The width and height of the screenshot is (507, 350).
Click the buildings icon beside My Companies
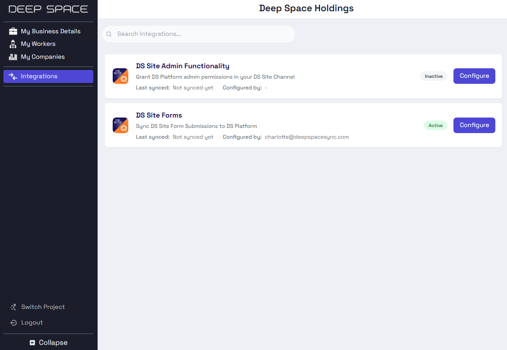pos(13,57)
